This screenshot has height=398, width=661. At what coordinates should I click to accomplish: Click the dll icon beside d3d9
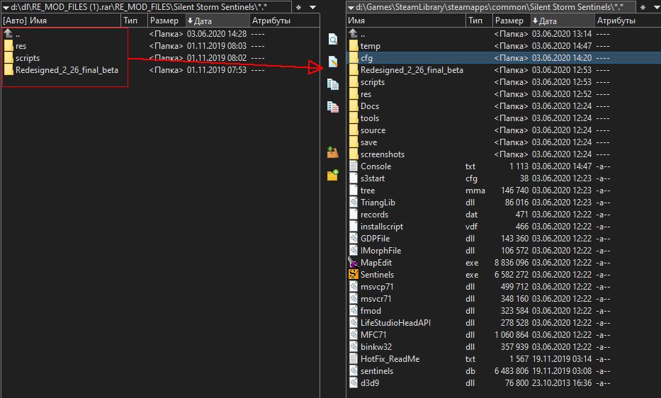[354, 383]
